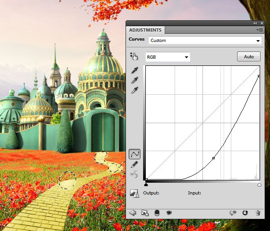The image size is (270, 231).
Task: Collapse the panel with double arrows
Action: coord(255,23)
